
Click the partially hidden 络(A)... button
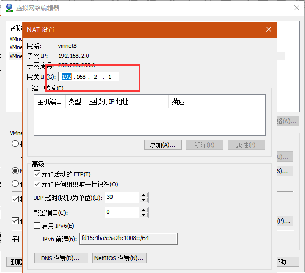click(x=288, y=121)
